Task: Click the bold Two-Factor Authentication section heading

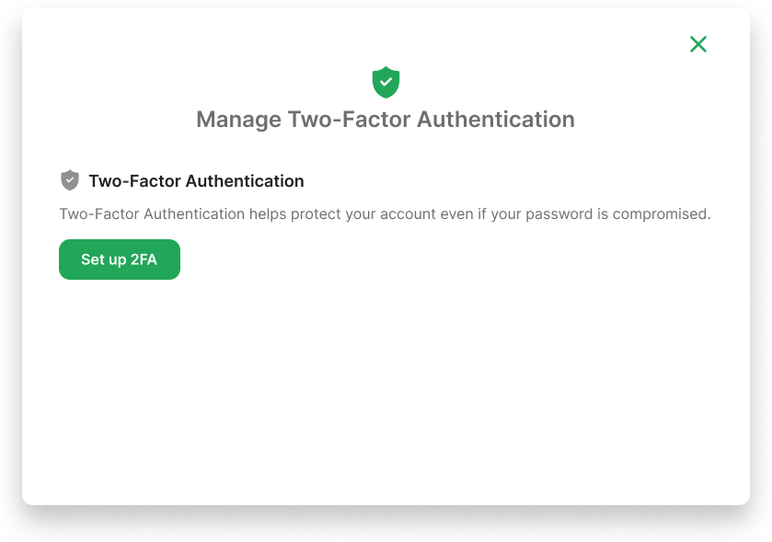Action: 196,181
